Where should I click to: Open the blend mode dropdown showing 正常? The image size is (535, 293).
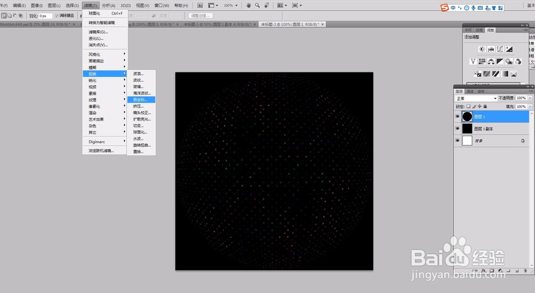coord(476,98)
